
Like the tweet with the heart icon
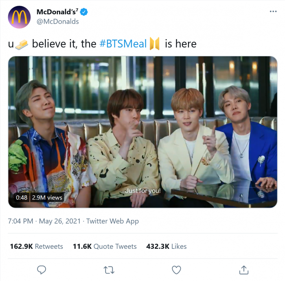coord(176,270)
